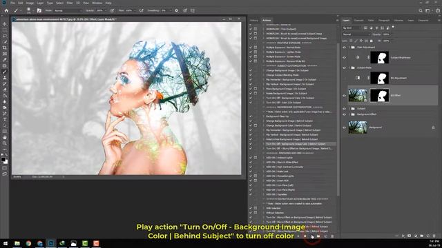Expand the Subject layer group
The image size is (442, 248).
coord(349,109)
